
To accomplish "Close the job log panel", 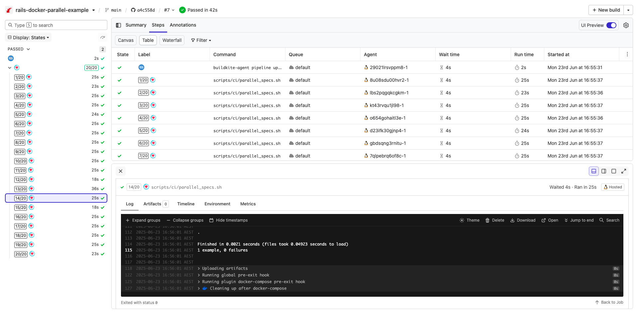I will [121, 171].
